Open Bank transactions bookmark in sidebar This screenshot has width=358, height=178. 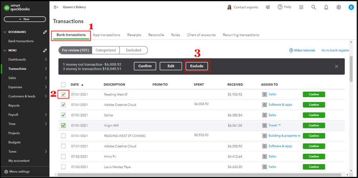click(x=21, y=41)
